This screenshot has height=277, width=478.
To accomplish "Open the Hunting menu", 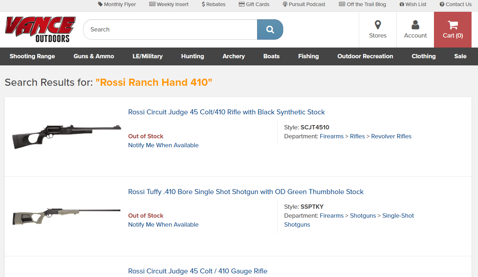I will (x=193, y=56).
